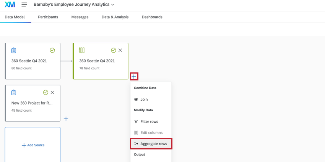Click the Add Source button
The image size is (325, 162).
[x=33, y=145]
